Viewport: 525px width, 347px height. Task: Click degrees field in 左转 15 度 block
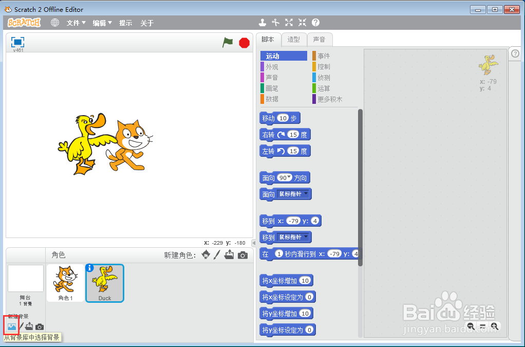click(293, 151)
